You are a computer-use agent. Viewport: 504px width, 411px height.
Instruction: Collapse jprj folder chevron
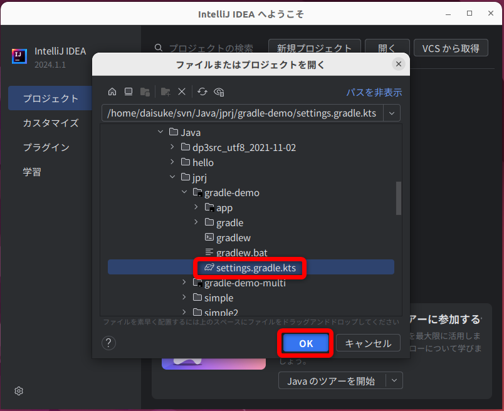point(172,177)
